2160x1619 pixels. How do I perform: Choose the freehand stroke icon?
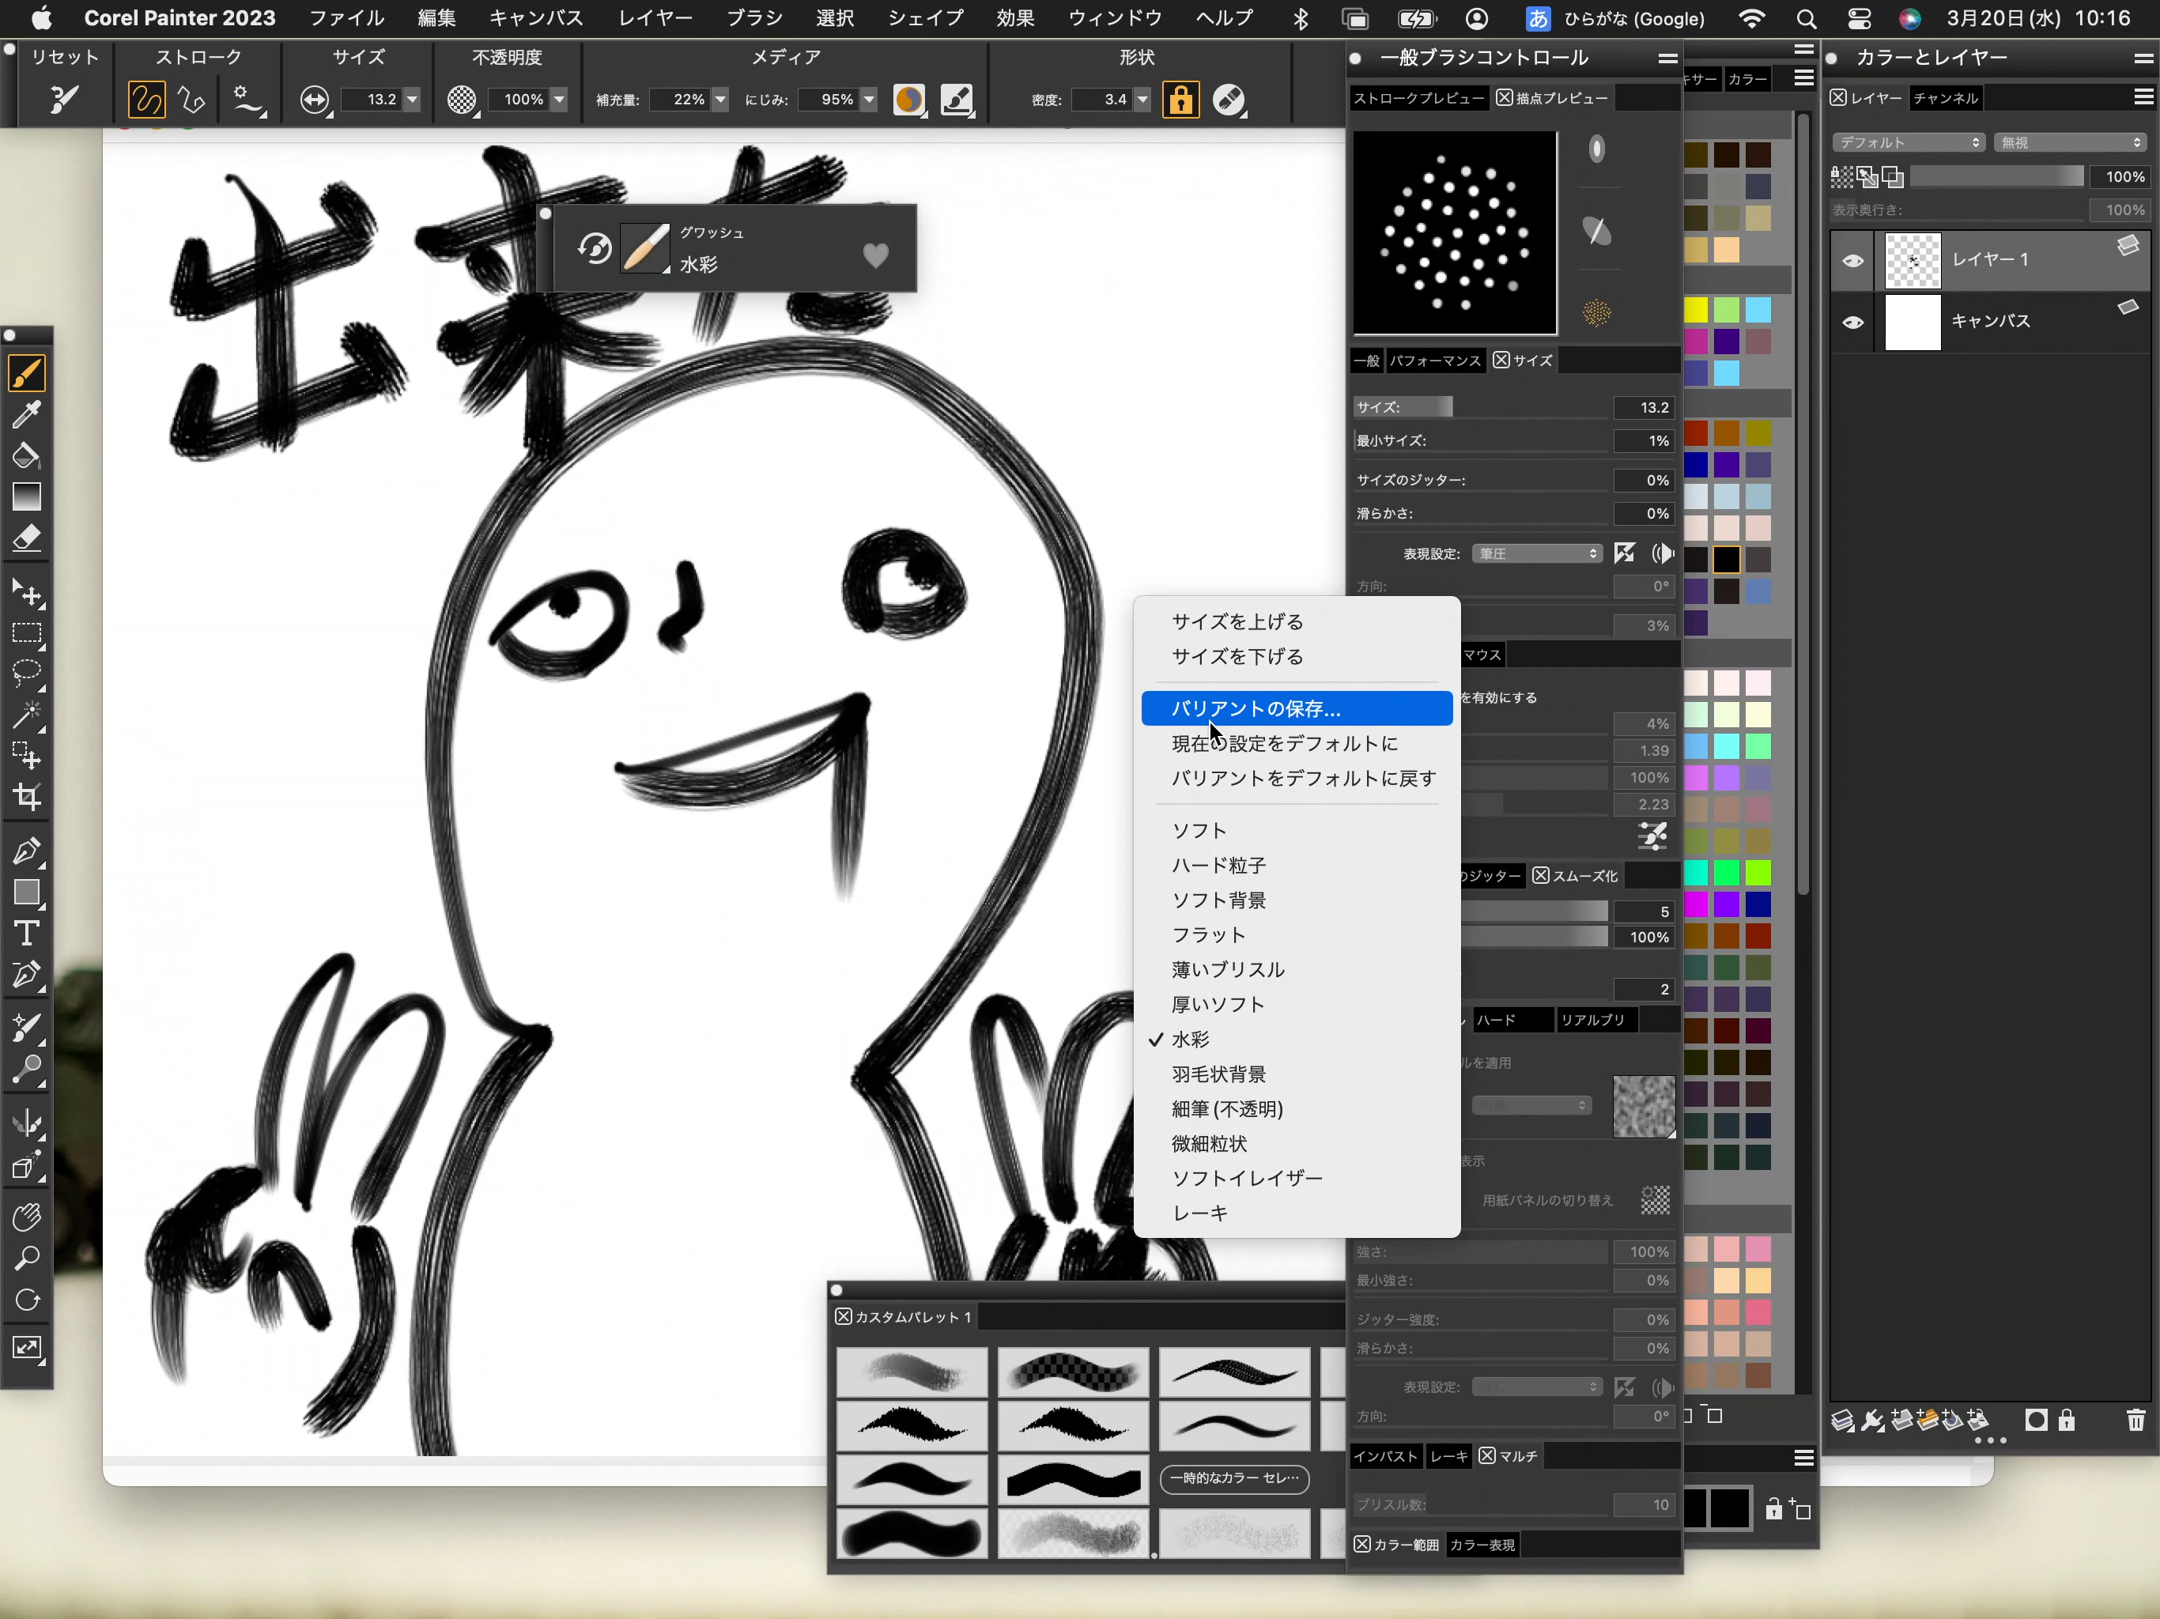[x=146, y=99]
